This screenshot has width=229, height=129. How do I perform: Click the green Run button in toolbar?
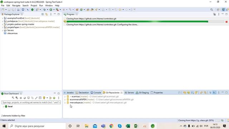coord(51,10)
